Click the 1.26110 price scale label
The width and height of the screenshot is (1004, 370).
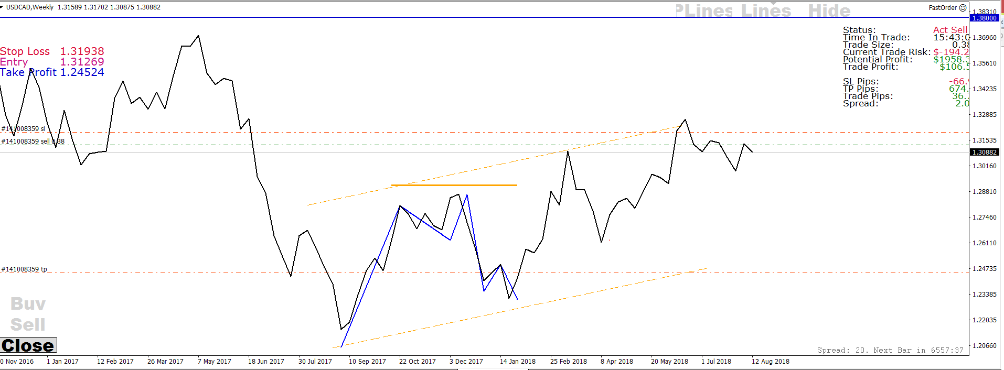(x=985, y=243)
